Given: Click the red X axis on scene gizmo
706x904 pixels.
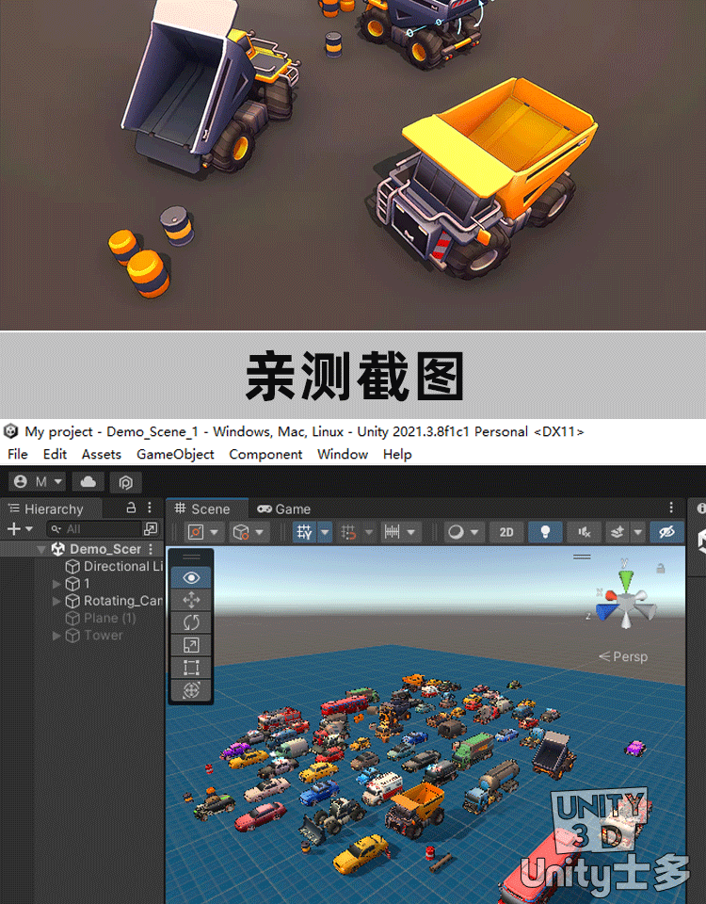Looking at the screenshot, I should (611, 595).
